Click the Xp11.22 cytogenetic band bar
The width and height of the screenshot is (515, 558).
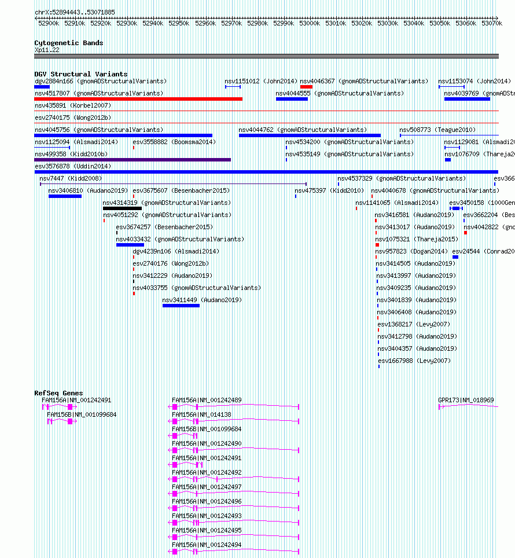pos(266,56)
